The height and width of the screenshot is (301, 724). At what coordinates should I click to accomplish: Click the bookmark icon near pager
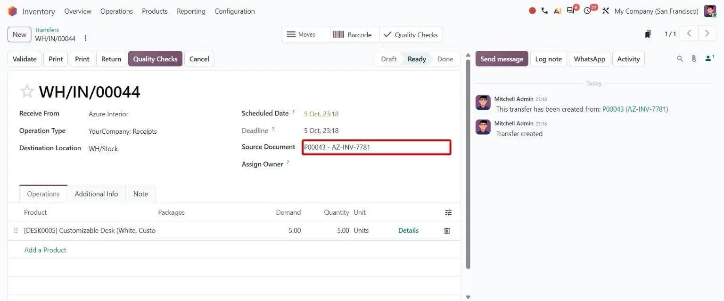tap(648, 34)
